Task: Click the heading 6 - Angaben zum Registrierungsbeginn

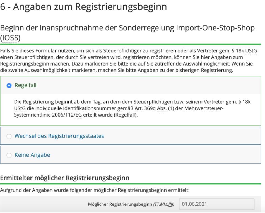Action: [x=83, y=7]
